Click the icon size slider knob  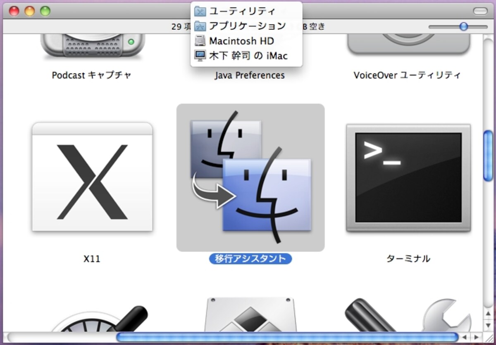coord(464,26)
